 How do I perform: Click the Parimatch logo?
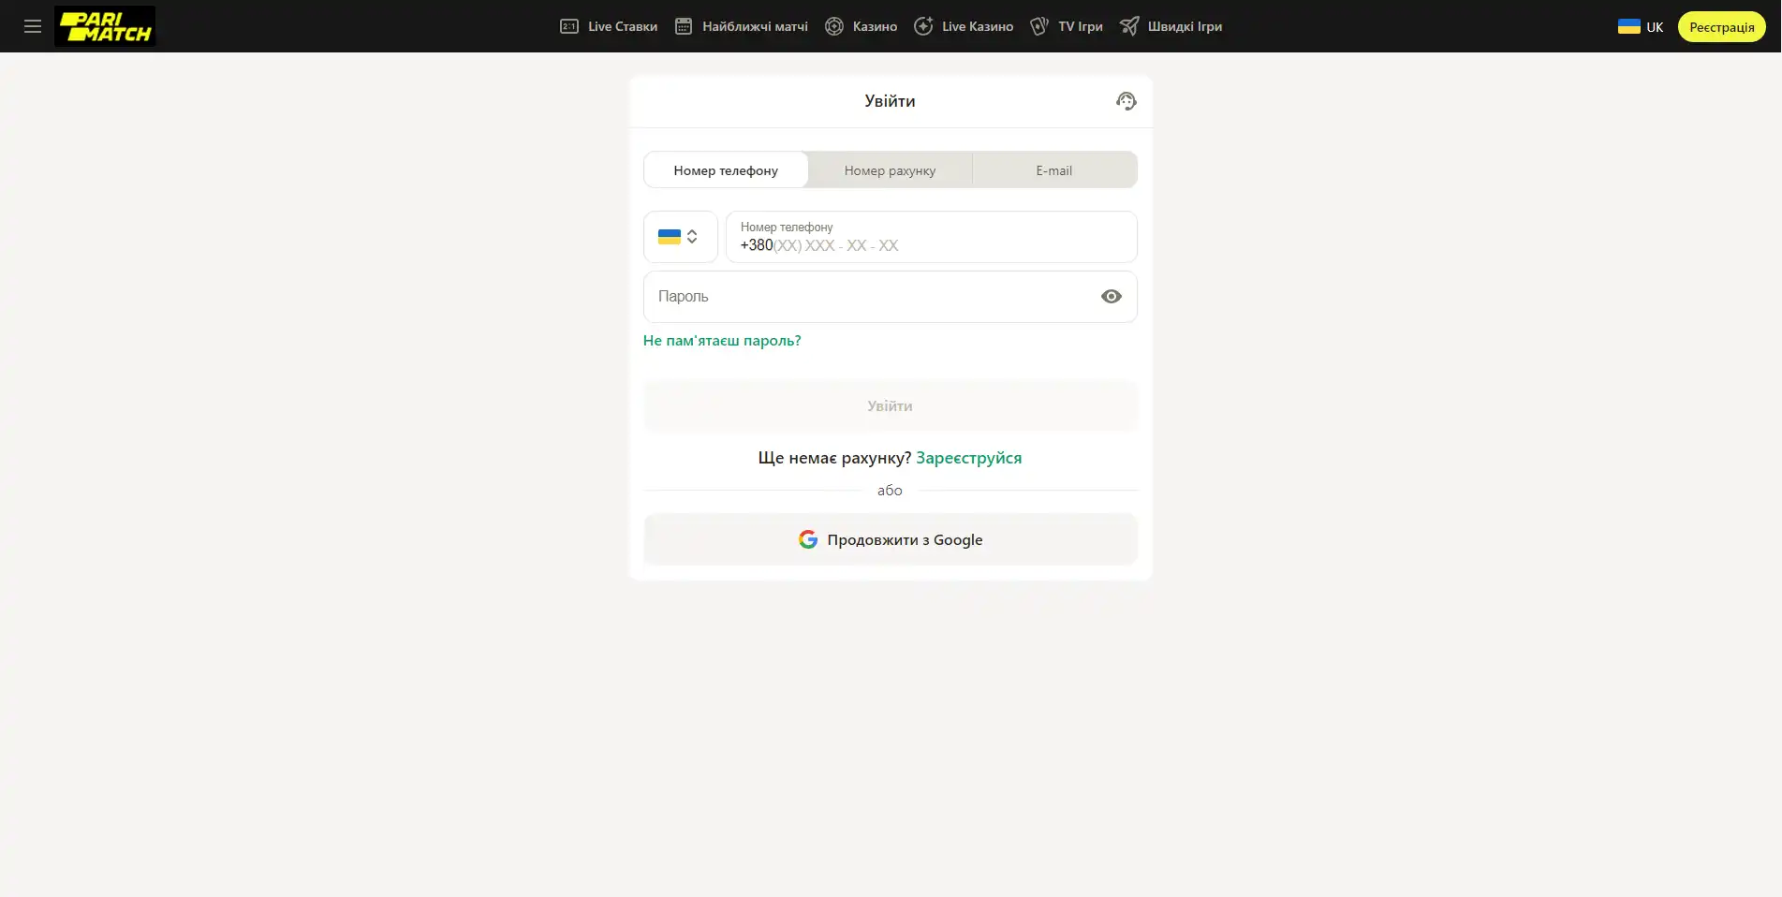[x=105, y=26]
